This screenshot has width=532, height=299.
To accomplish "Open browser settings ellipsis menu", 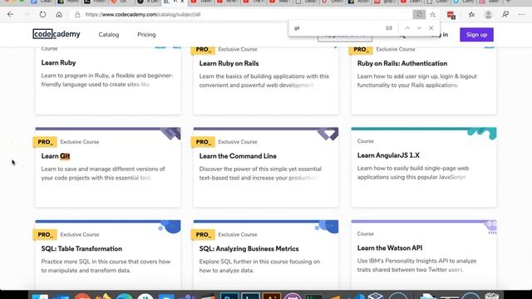I will (x=521, y=15).
